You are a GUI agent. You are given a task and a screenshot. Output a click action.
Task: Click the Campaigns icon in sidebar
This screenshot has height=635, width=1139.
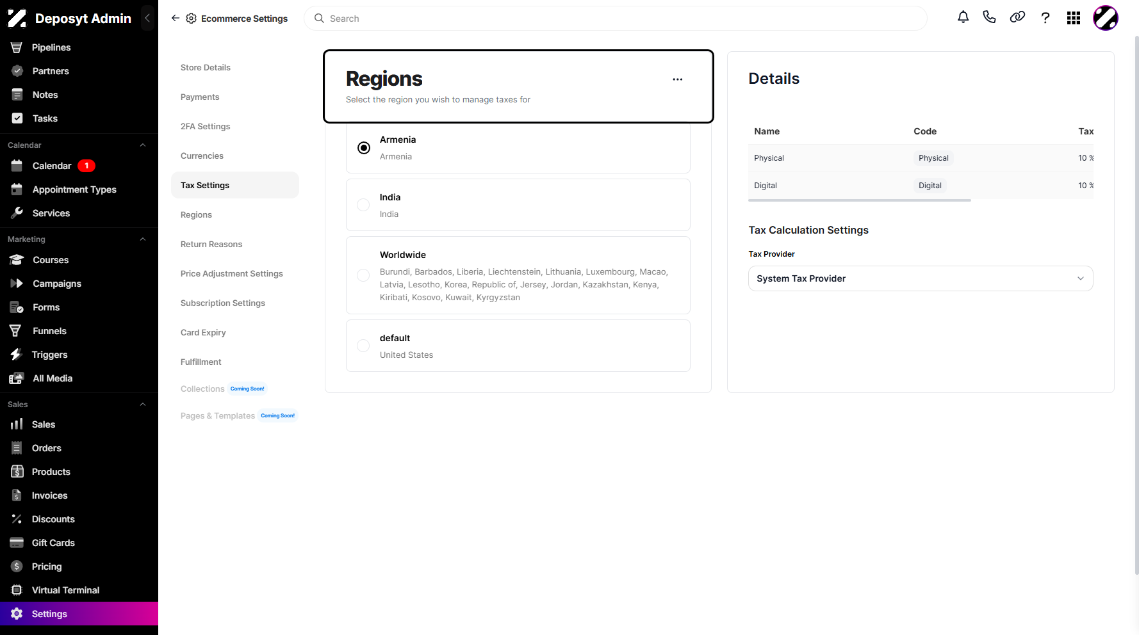[x=17, y=284]
